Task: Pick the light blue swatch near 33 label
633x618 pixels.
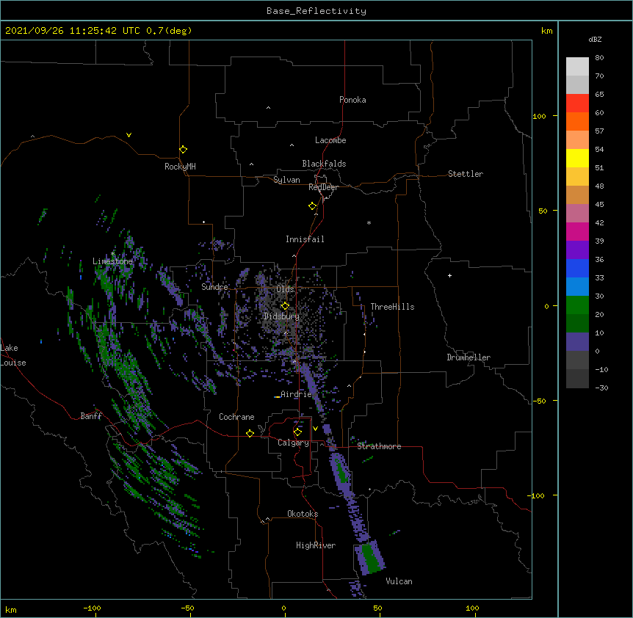Action: coord(577,286)
